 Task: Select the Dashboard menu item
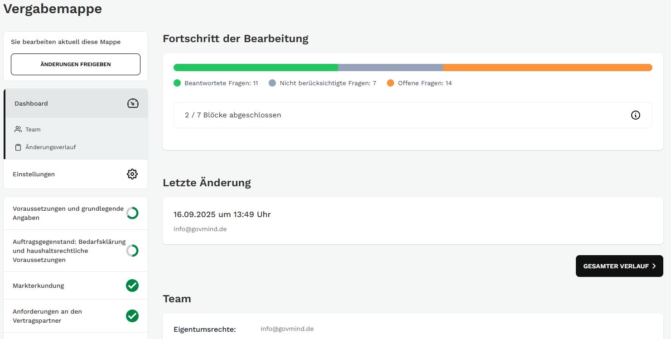click(31, 103)
